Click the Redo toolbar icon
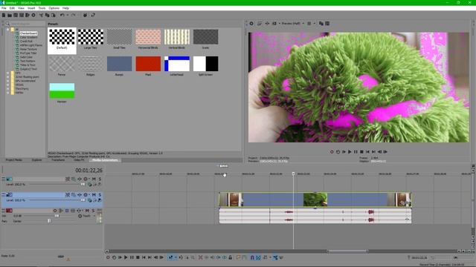476x267 pixels. (73, 15)
